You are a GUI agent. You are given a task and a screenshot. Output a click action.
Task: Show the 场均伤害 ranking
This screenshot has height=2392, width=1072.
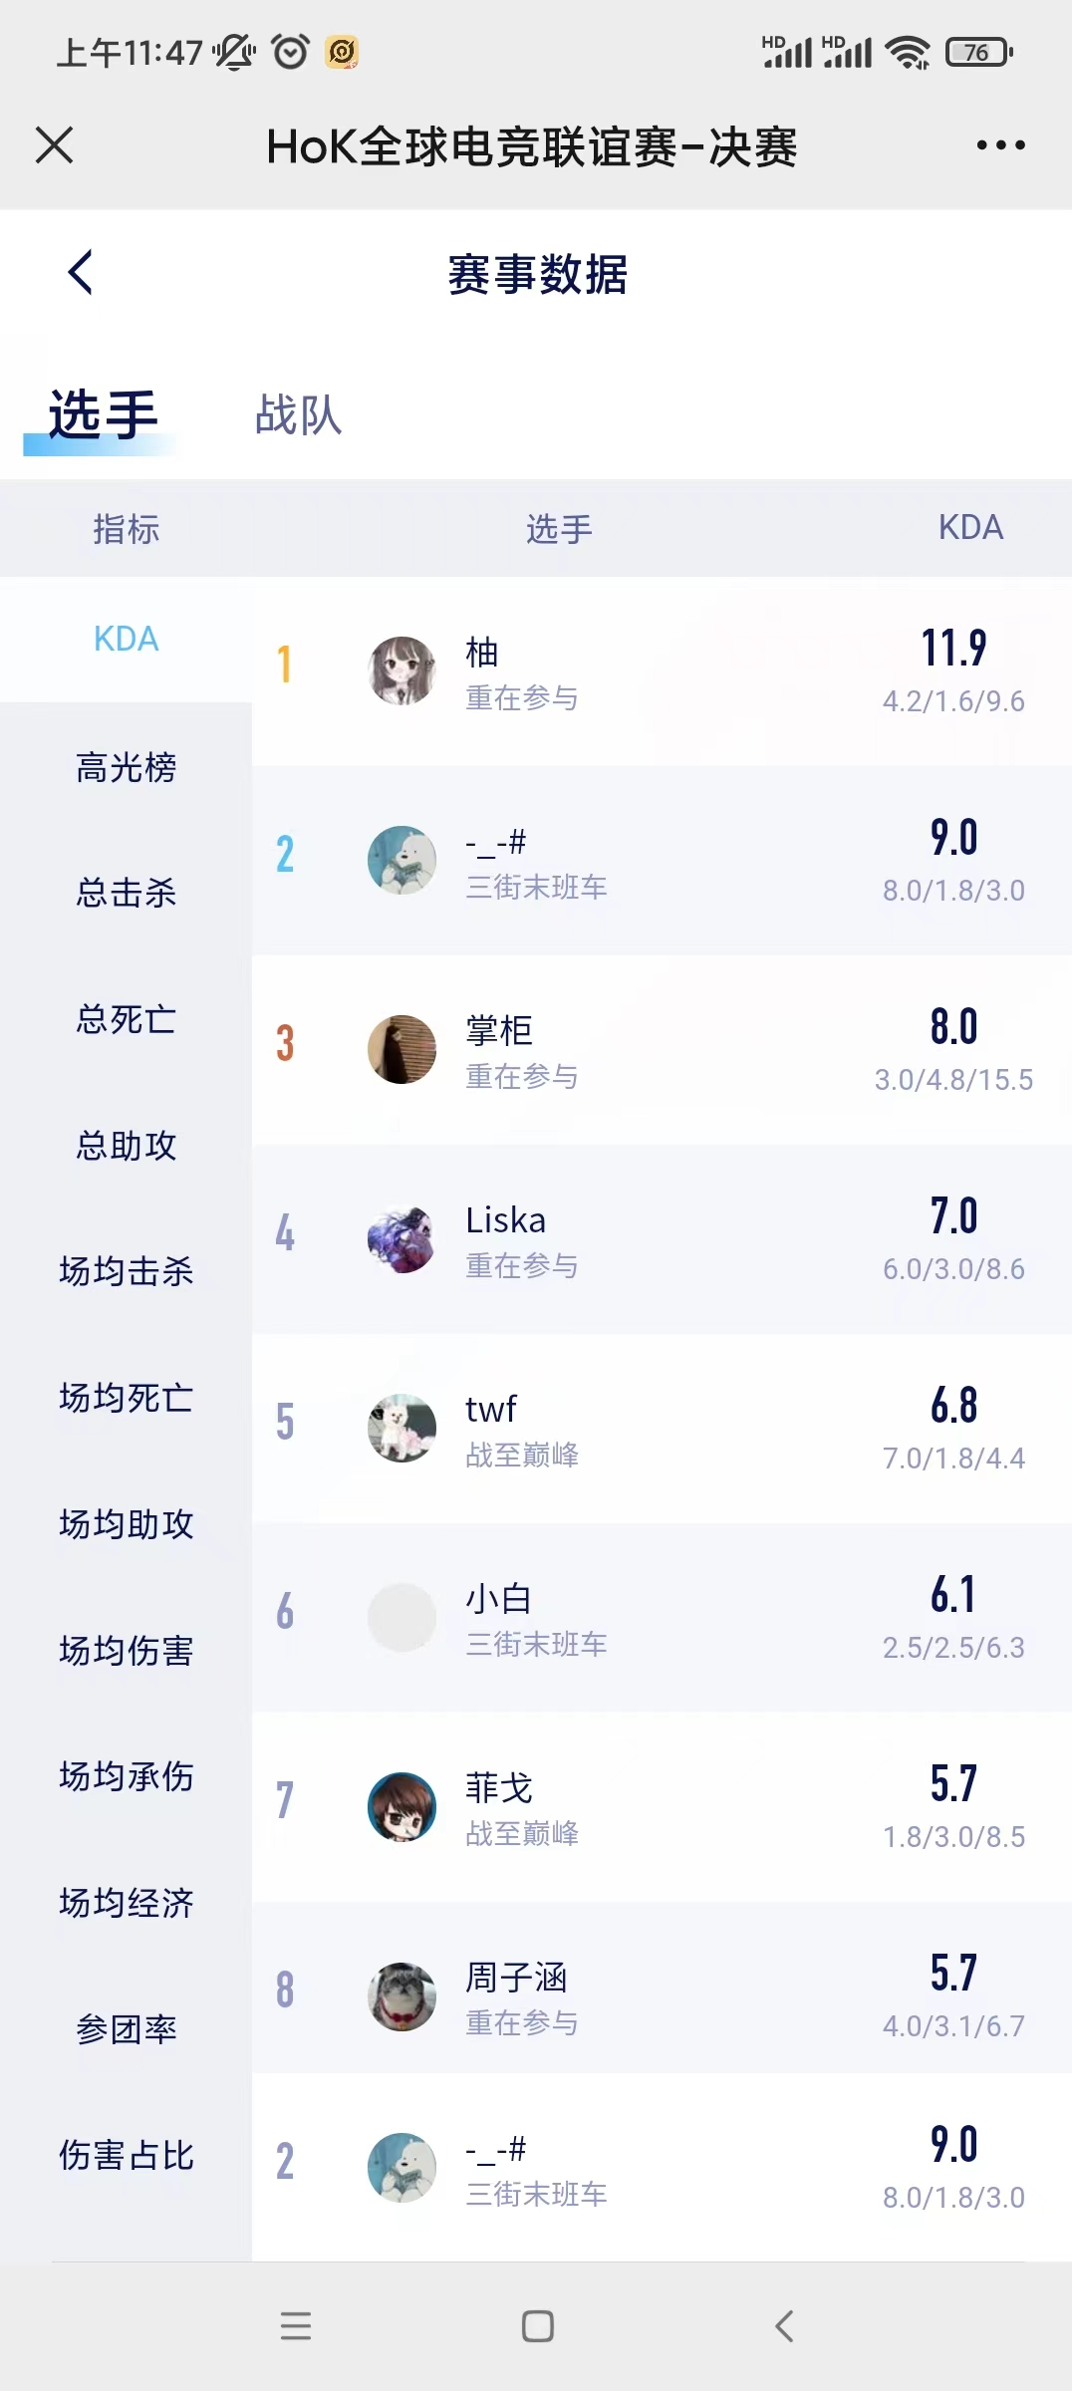[x=127, y=1651]
